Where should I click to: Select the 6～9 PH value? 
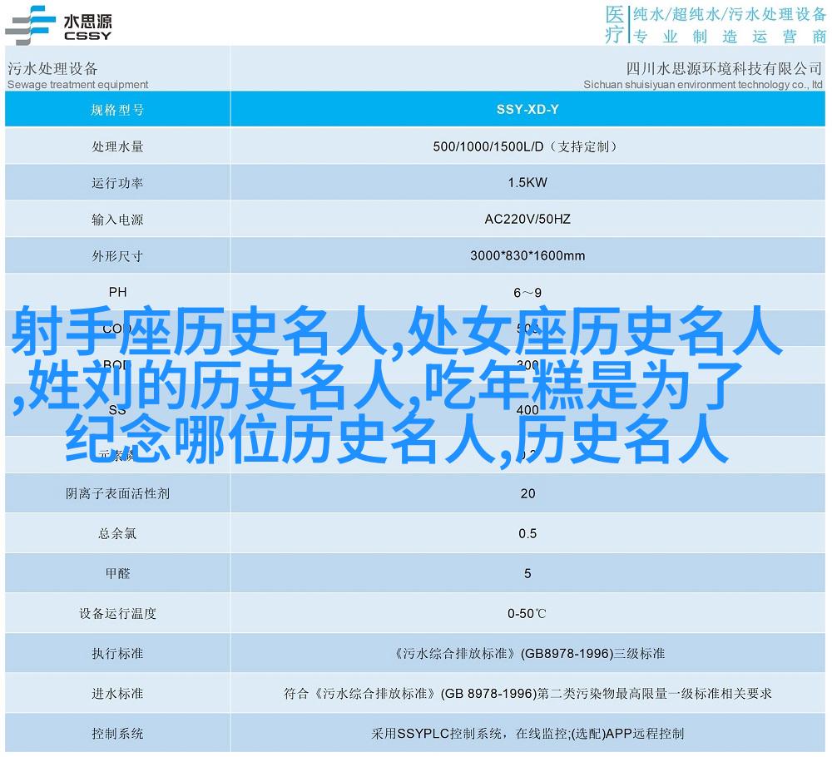(x=527, y=293)
